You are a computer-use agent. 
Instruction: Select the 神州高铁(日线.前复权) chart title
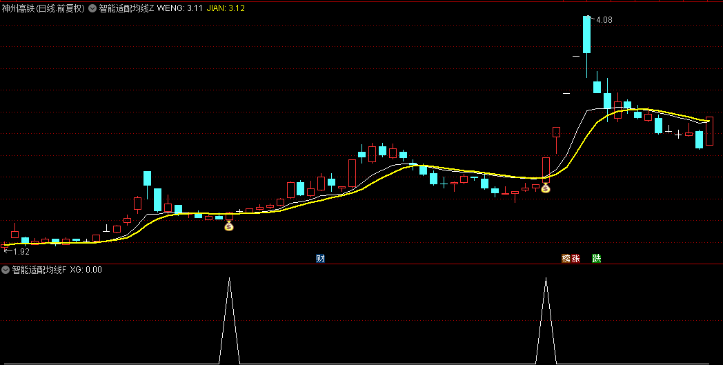[x=43, y=8]
